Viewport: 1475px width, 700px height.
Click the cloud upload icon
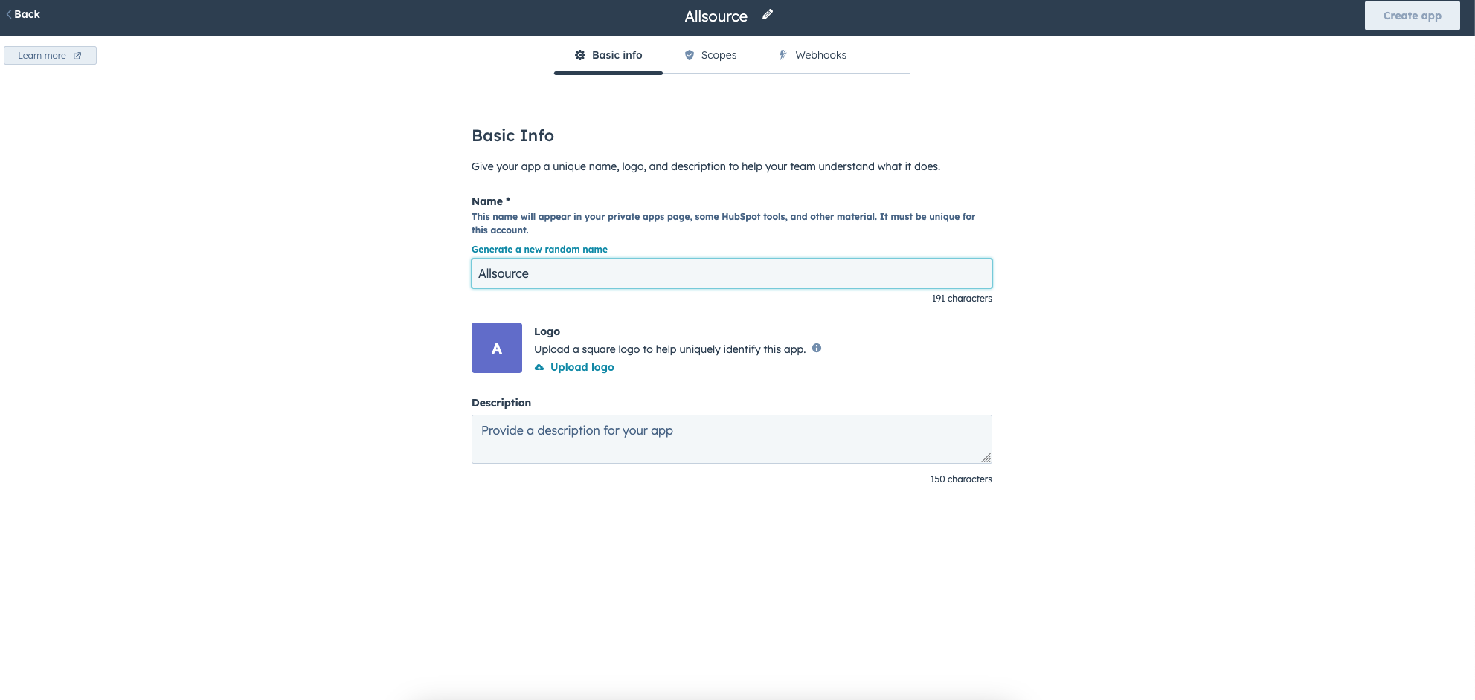[539, 367]
